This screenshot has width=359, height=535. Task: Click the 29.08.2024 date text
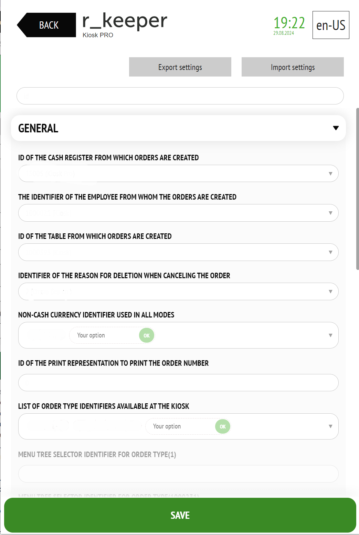(284, 33)
